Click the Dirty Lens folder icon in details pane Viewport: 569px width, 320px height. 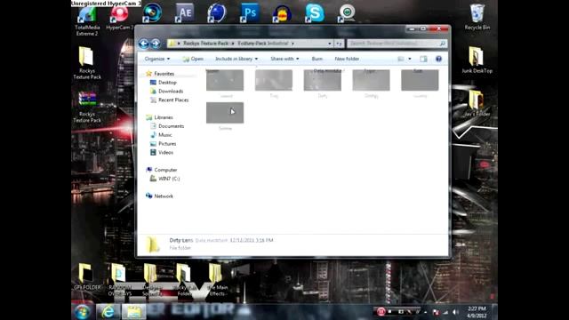153,244
